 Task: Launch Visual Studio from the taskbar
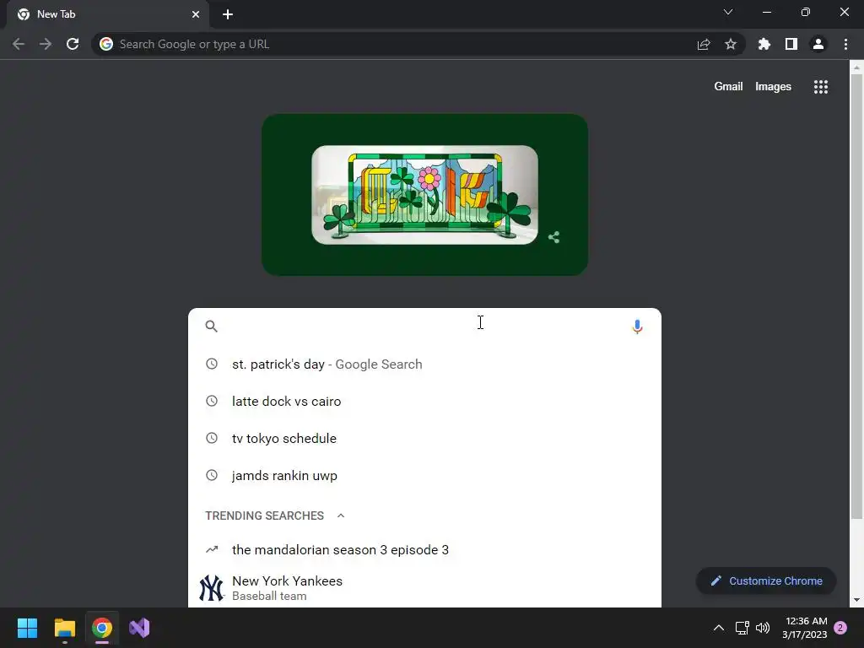click(139, 628)
